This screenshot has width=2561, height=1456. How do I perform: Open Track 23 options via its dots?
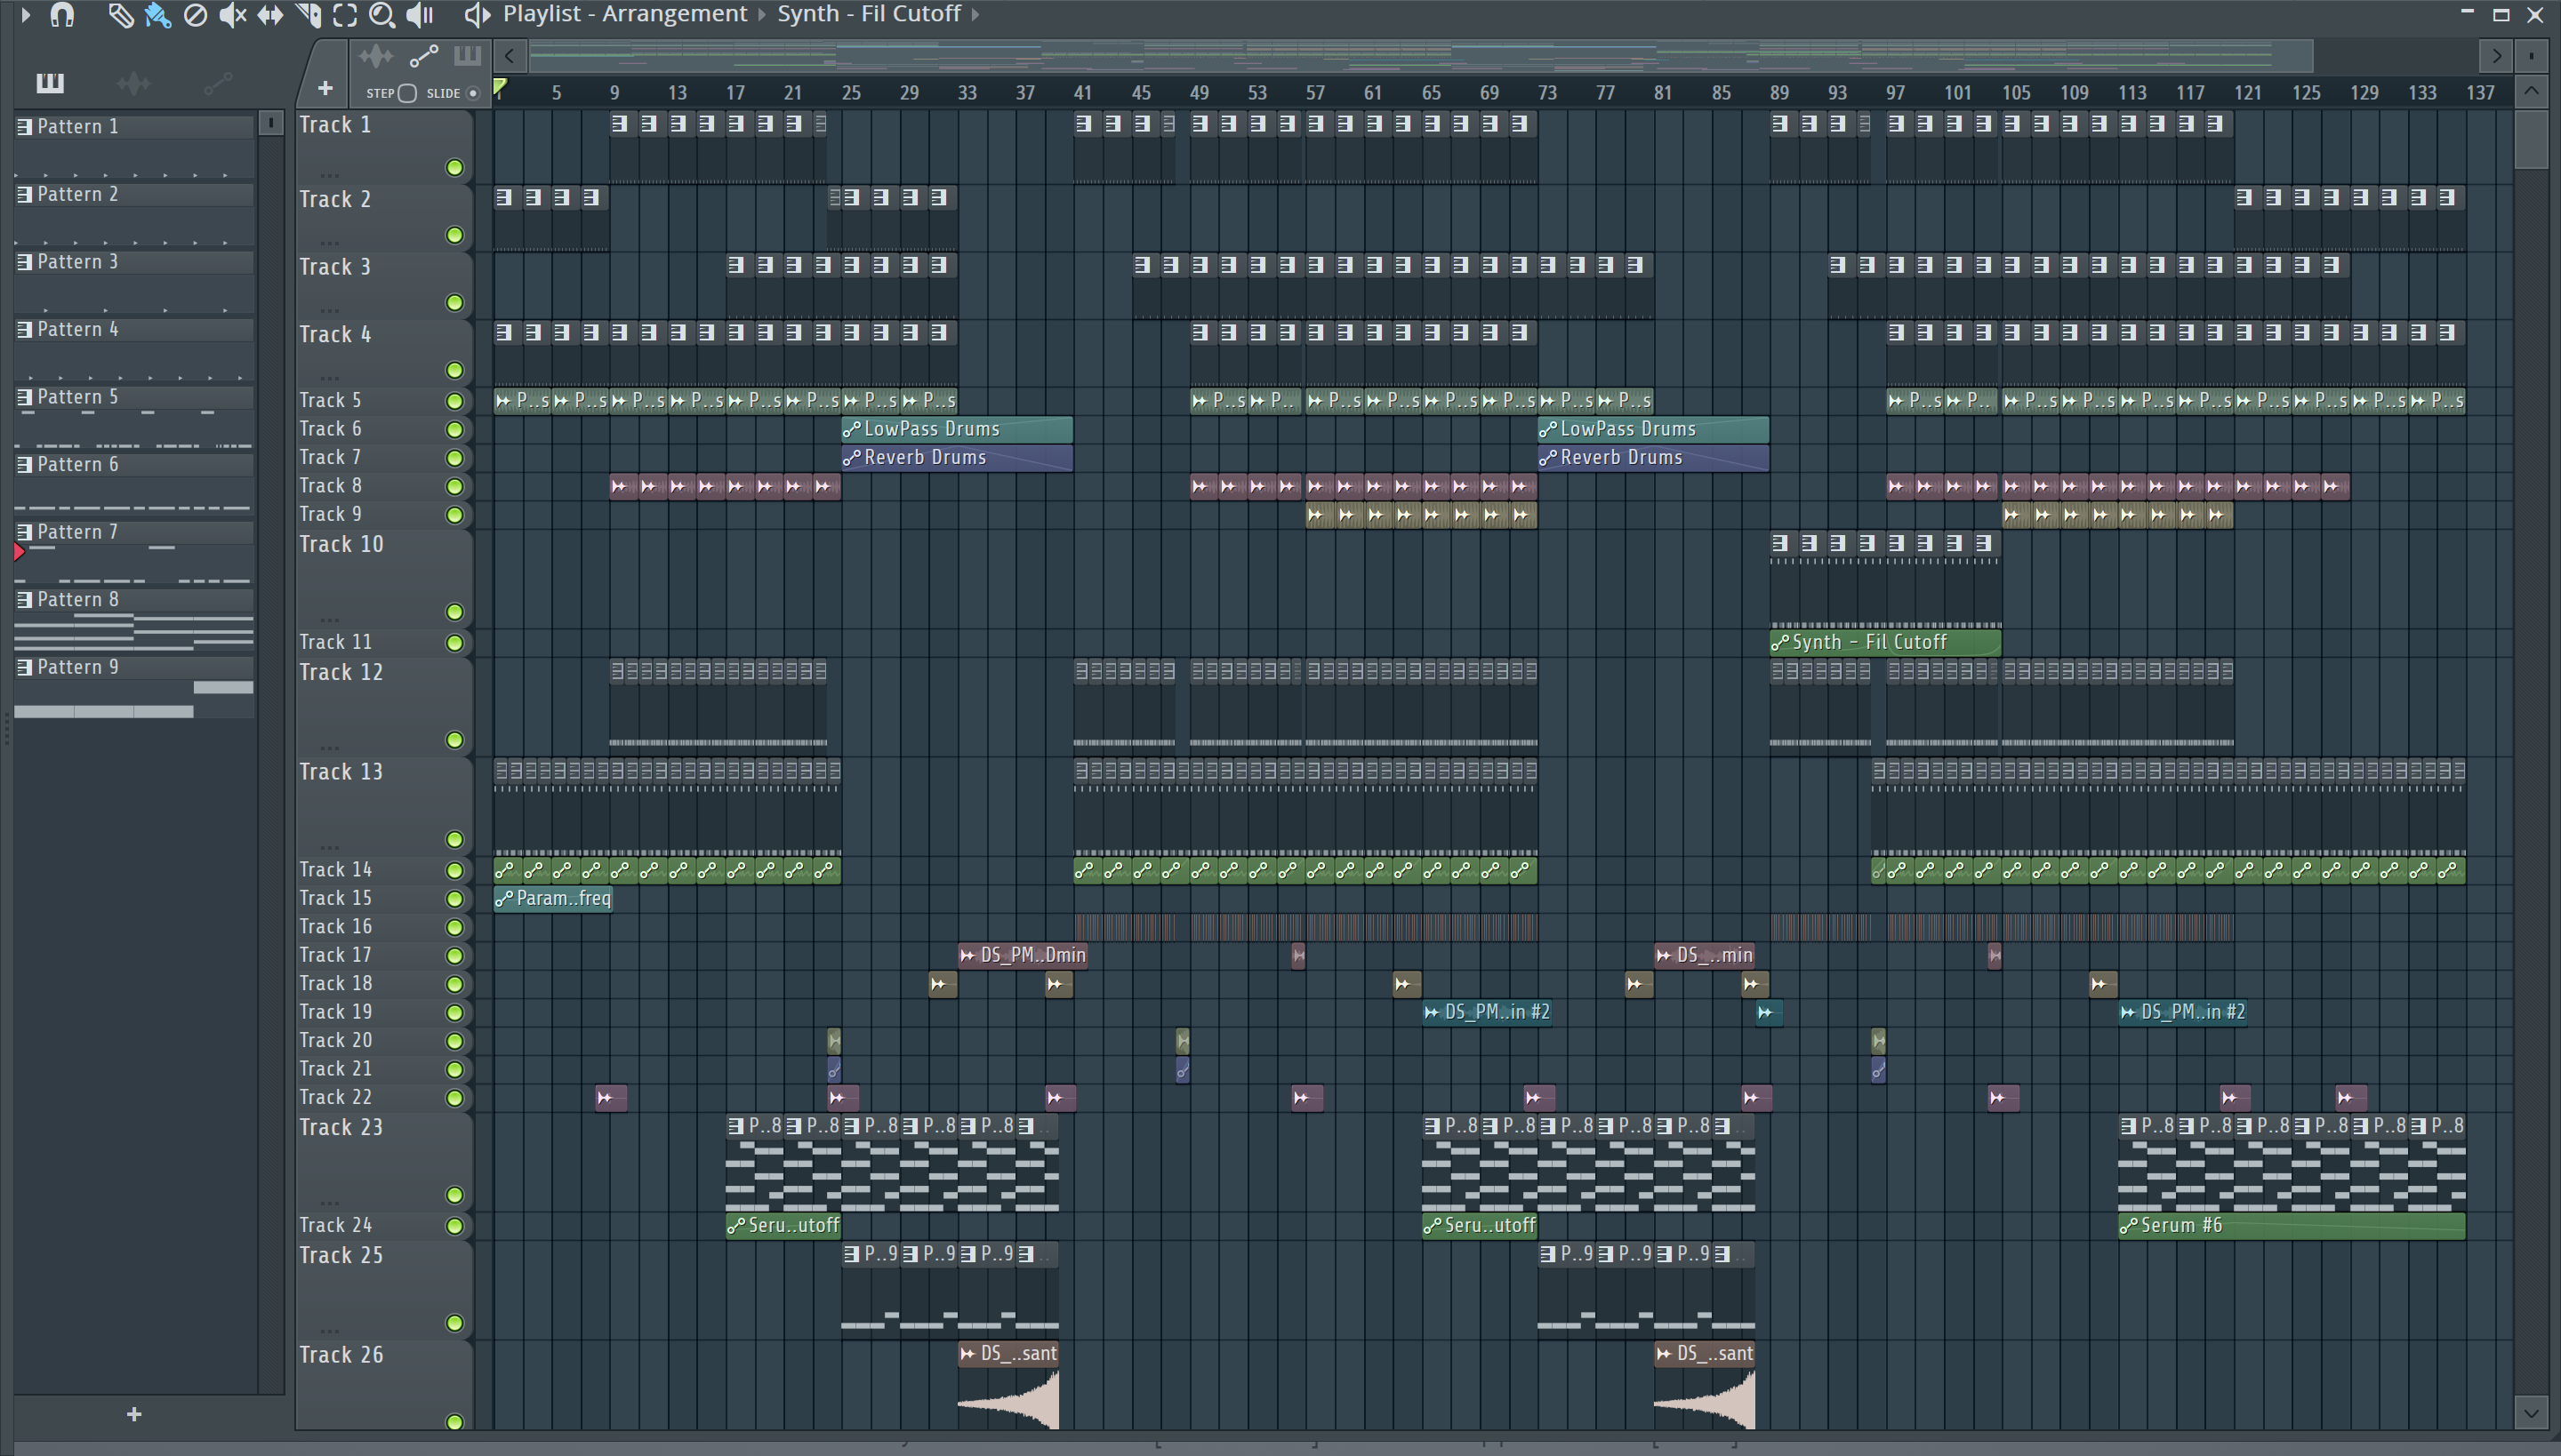click(x=329, y=1202)
